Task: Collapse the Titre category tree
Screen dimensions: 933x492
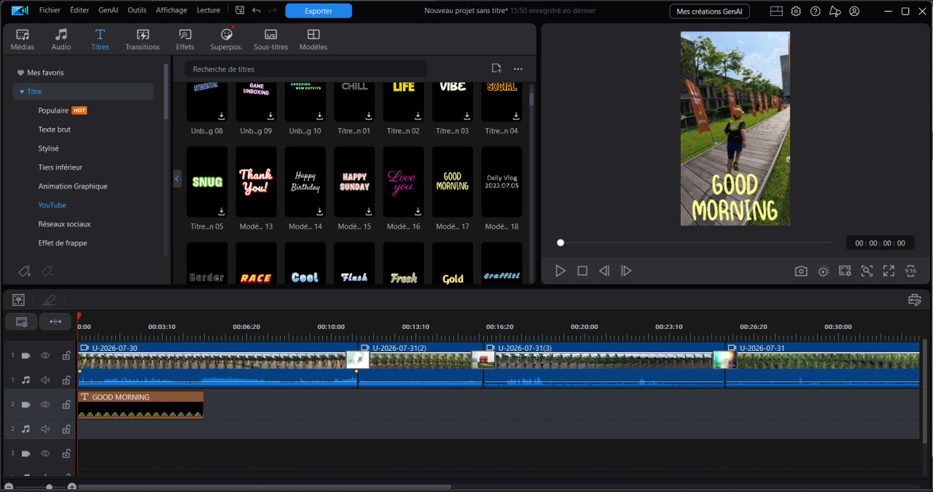Action: [x=22, y=92]
